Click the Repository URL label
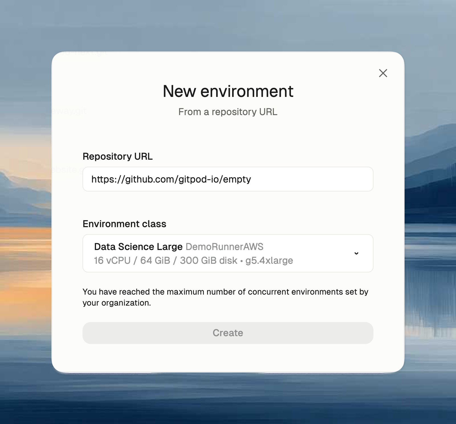This screenshot has width=456, height=424. click(117, 156)
